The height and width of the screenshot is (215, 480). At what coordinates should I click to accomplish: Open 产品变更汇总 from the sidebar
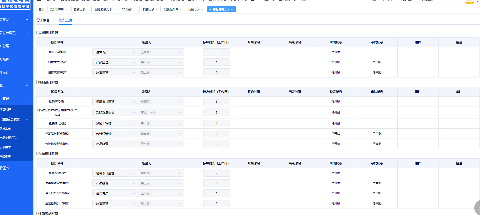(x=8, y=138)
